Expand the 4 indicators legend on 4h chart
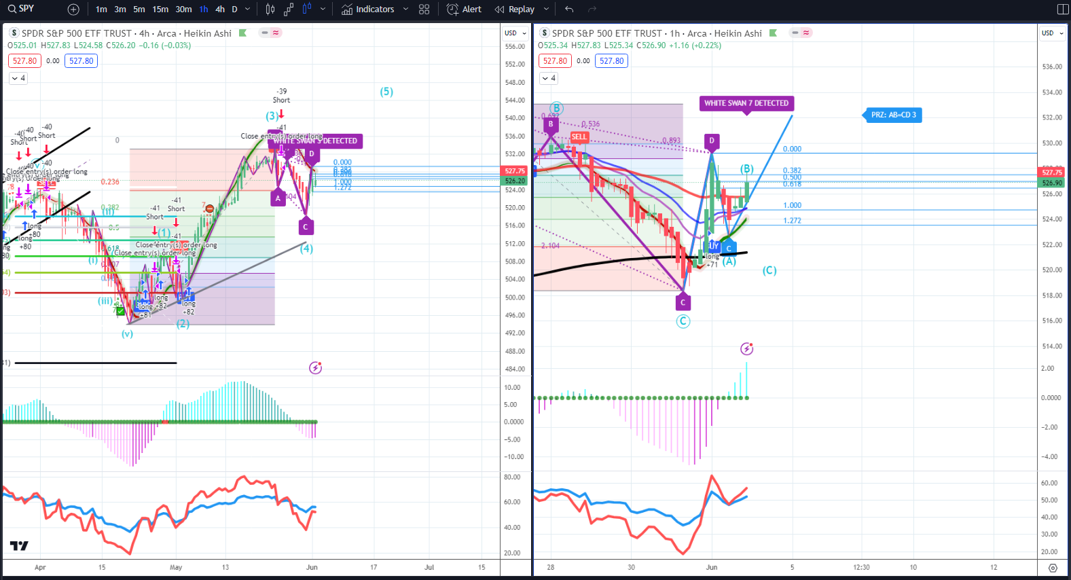This screenshot has width=1071, height=580. click(x=18, y=78)
